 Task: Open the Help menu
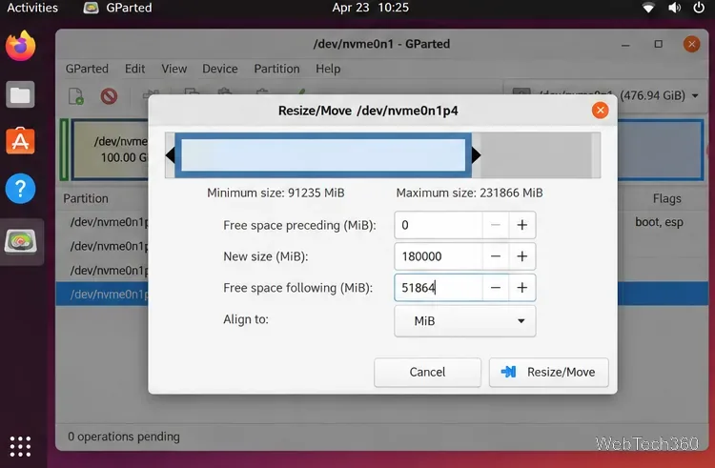328,69
